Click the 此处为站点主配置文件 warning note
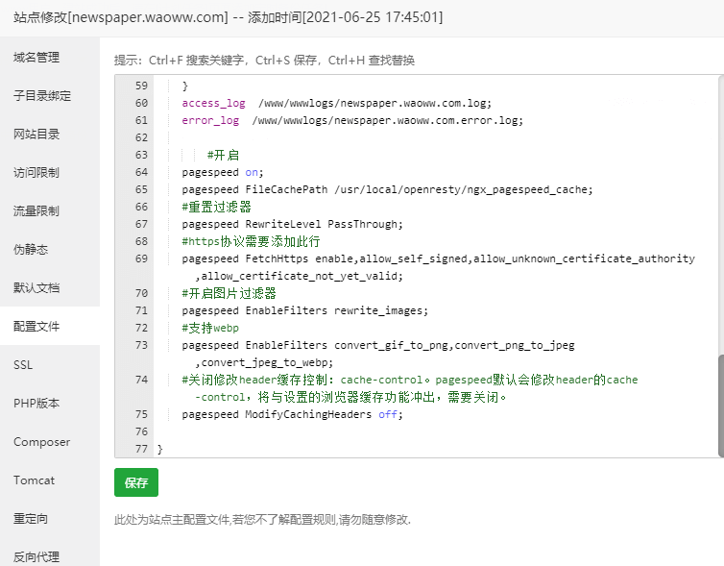The image size is (724, 566). pos(262,520)
